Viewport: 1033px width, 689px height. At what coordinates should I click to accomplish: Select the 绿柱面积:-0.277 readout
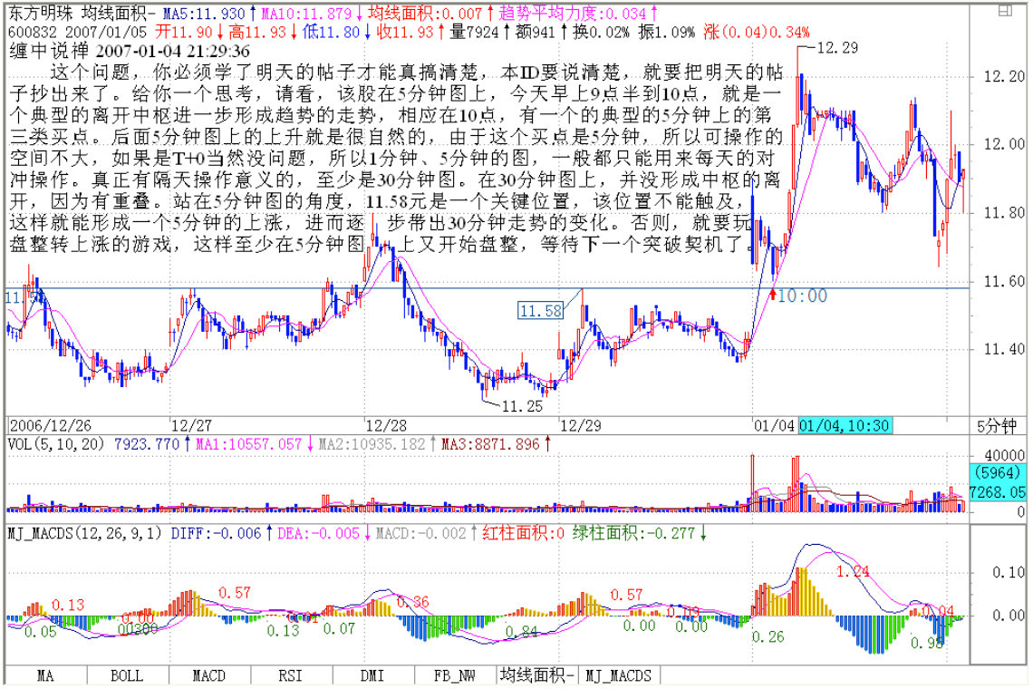pyautogui.click(x=633, y=533)
